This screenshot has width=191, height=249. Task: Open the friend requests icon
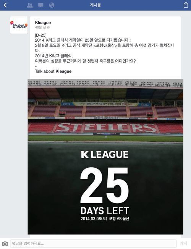click(x=30, y=5)
